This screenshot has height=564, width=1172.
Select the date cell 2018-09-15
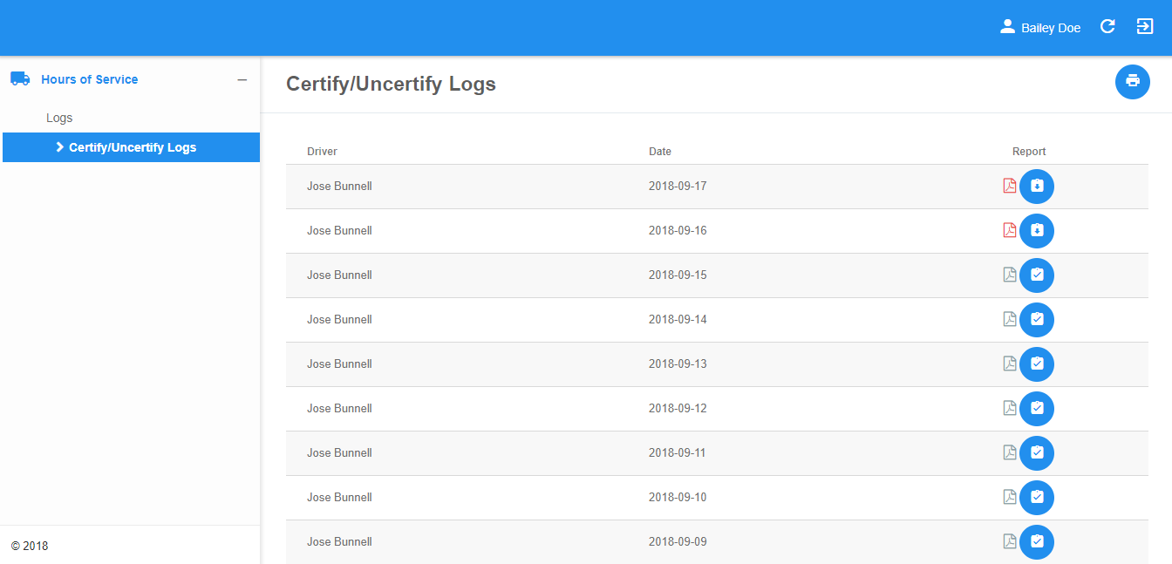678,275
